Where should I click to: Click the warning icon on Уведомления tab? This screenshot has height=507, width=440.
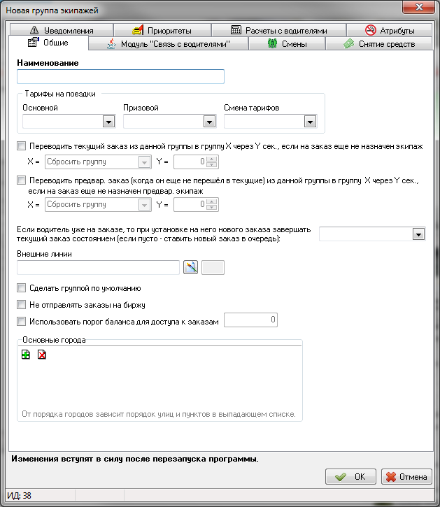(34, 30)
